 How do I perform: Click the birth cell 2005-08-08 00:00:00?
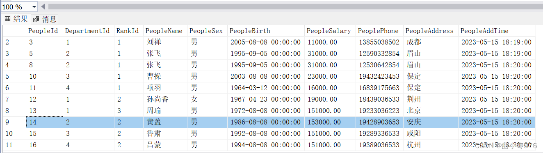point(266,42)
